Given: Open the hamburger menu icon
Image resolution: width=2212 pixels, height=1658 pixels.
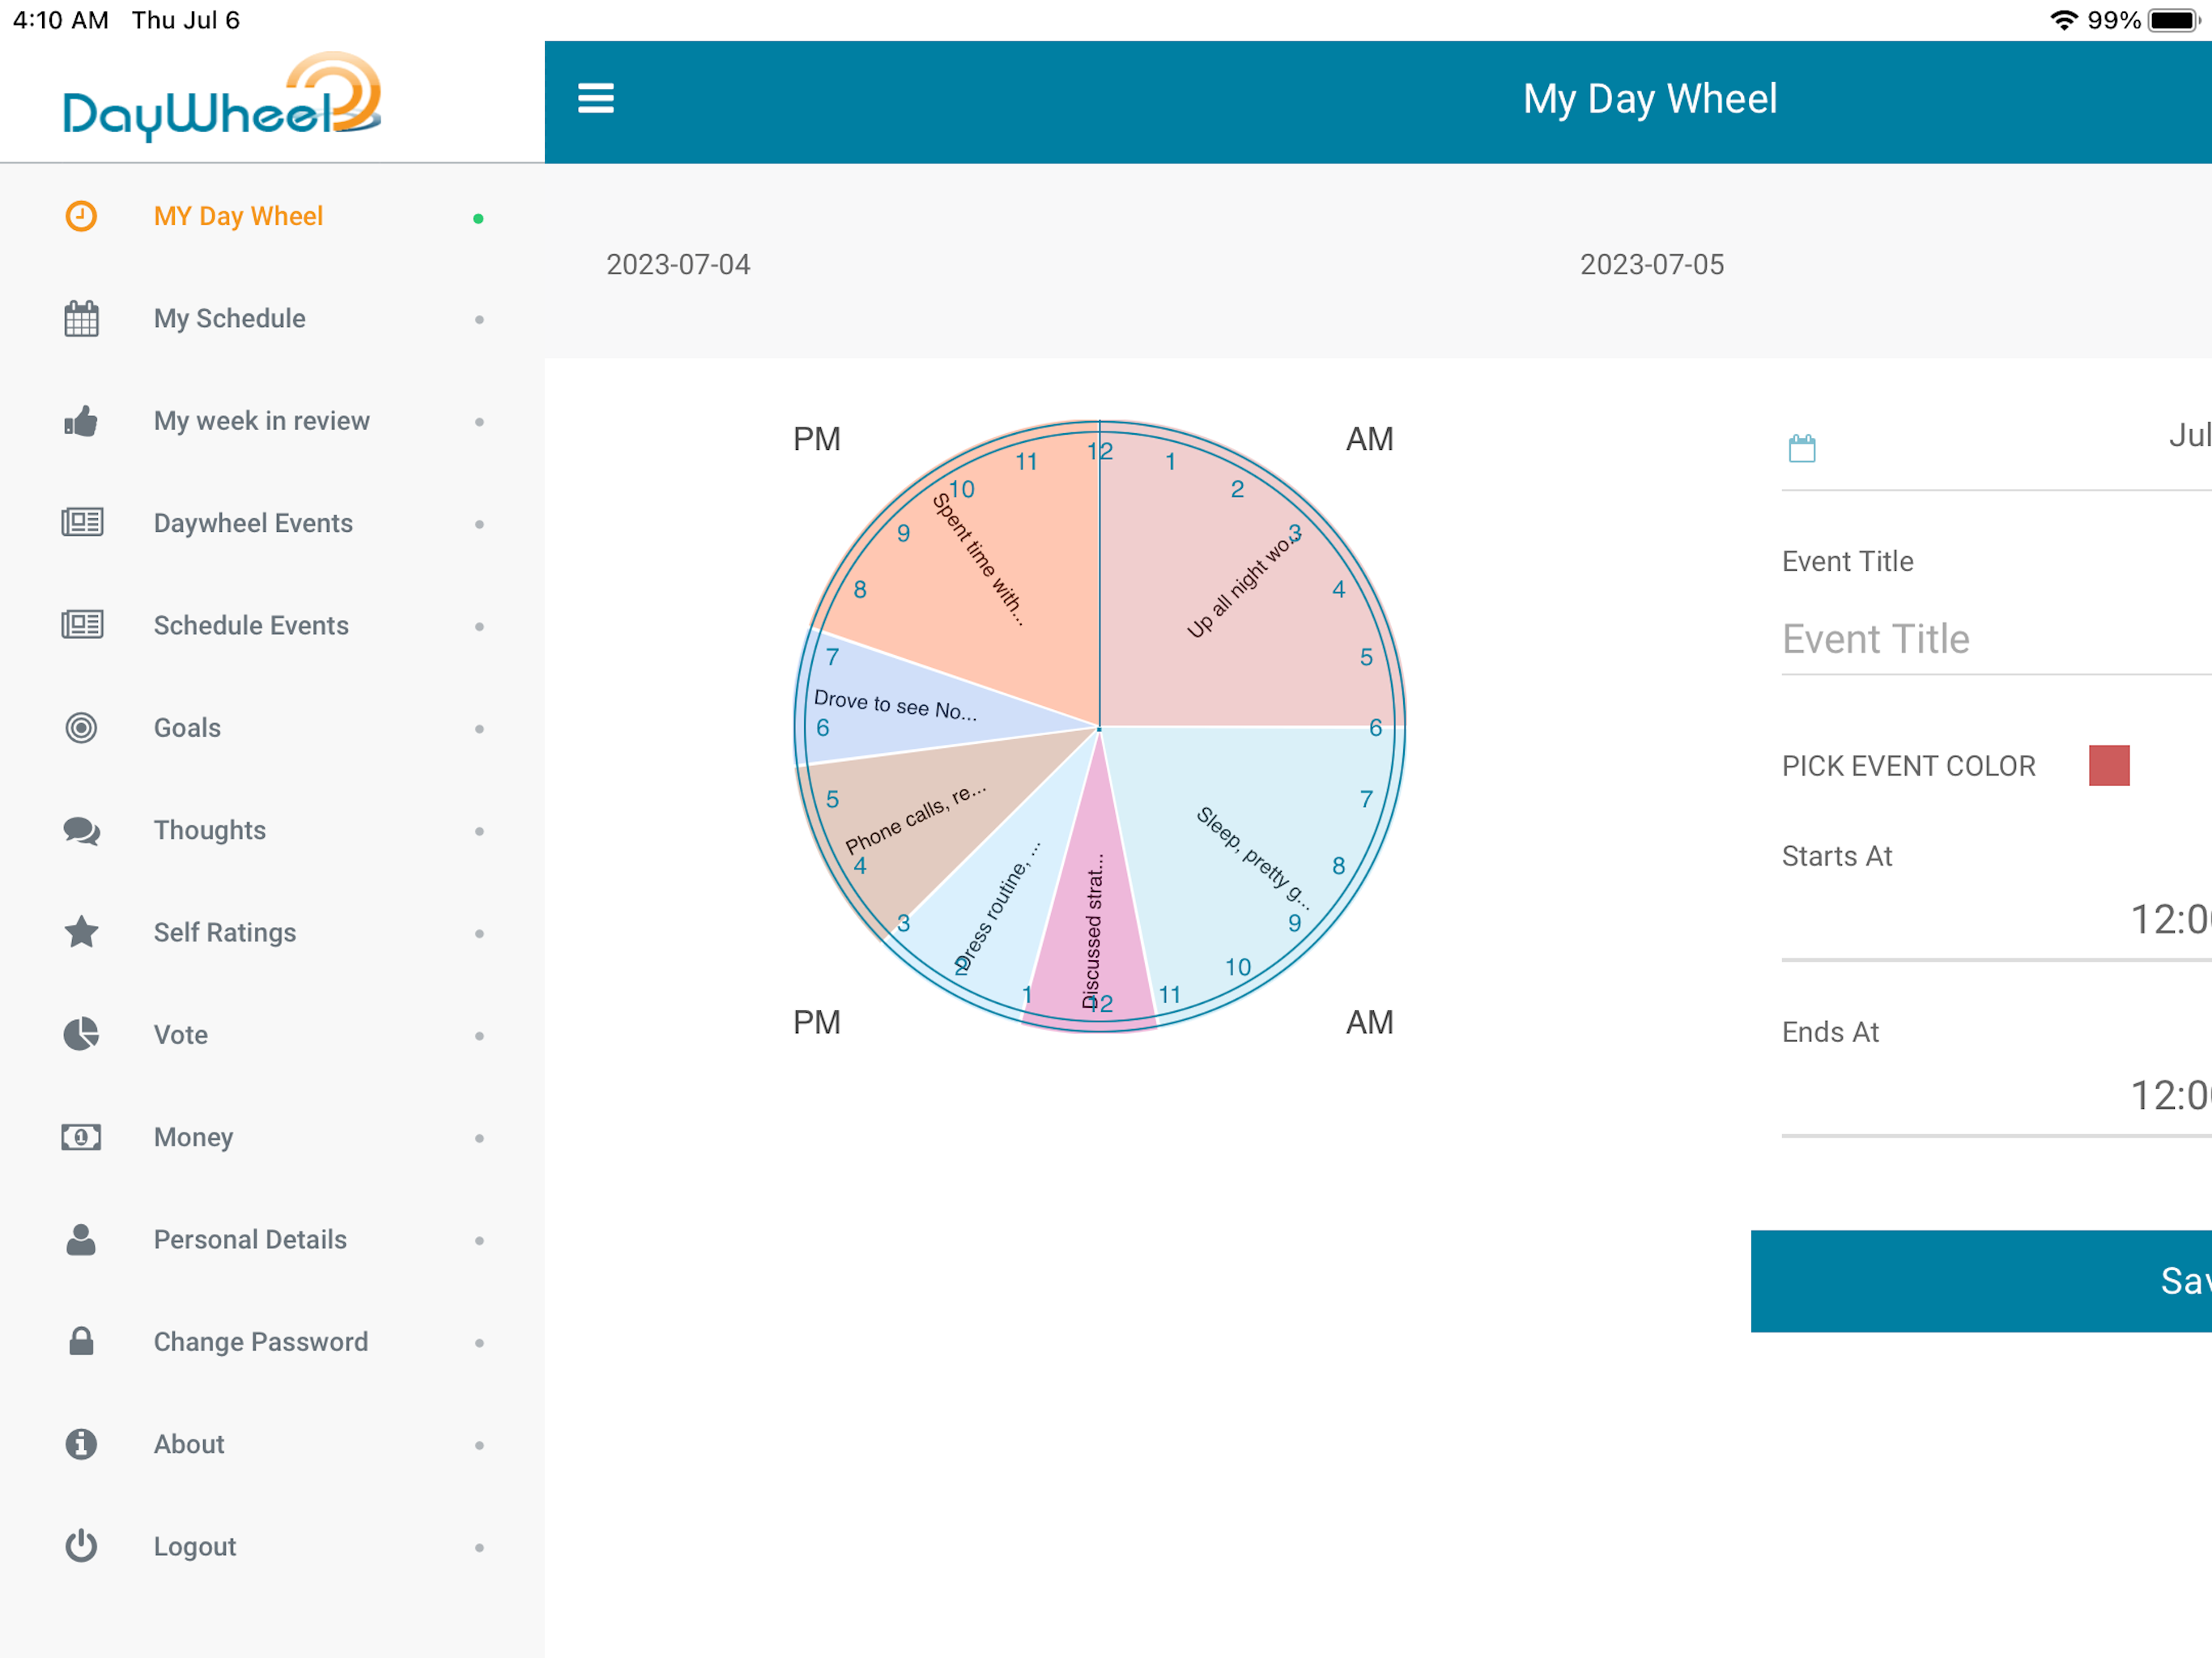Looking at the screenshot, I should [x=596, y=98].
